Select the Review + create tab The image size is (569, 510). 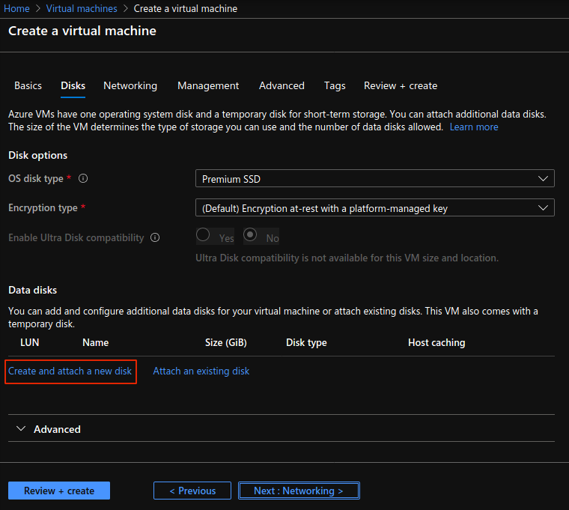click(x=401, y=85)
